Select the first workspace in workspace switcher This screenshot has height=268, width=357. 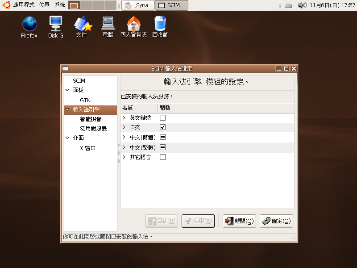(74, 5)
